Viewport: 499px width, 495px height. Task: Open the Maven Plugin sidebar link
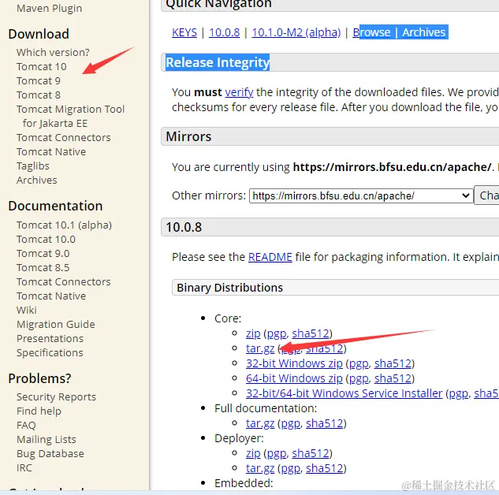click(x=49, y=8)
